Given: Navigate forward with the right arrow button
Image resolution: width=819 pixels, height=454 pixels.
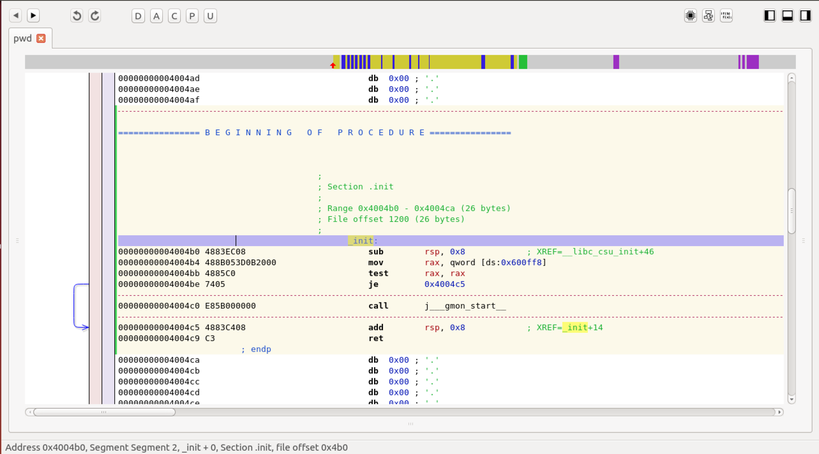Looking at the screenshot, I should (x=33, y=16).
